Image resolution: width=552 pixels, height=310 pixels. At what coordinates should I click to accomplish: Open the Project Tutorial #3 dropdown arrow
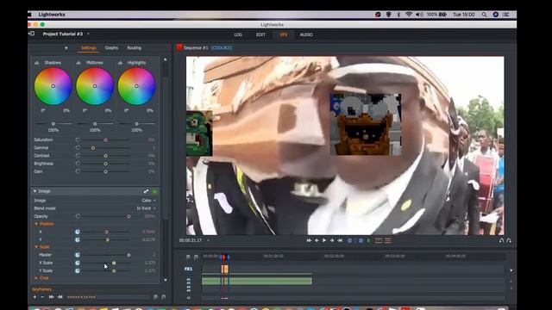[88, 34]
